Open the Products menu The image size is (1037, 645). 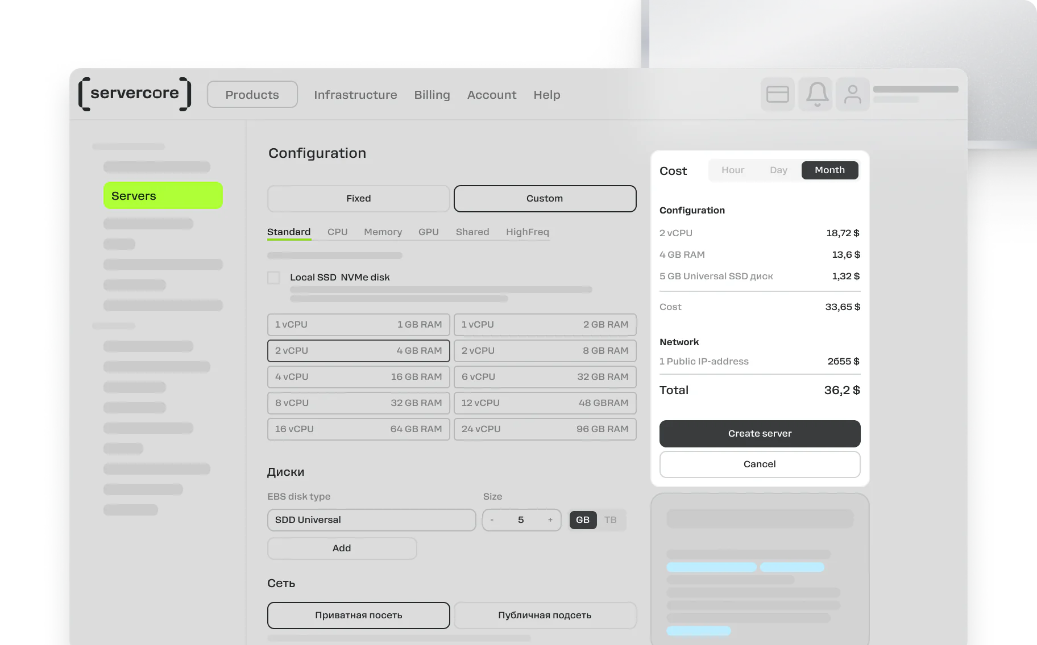(x=252, y=95)
